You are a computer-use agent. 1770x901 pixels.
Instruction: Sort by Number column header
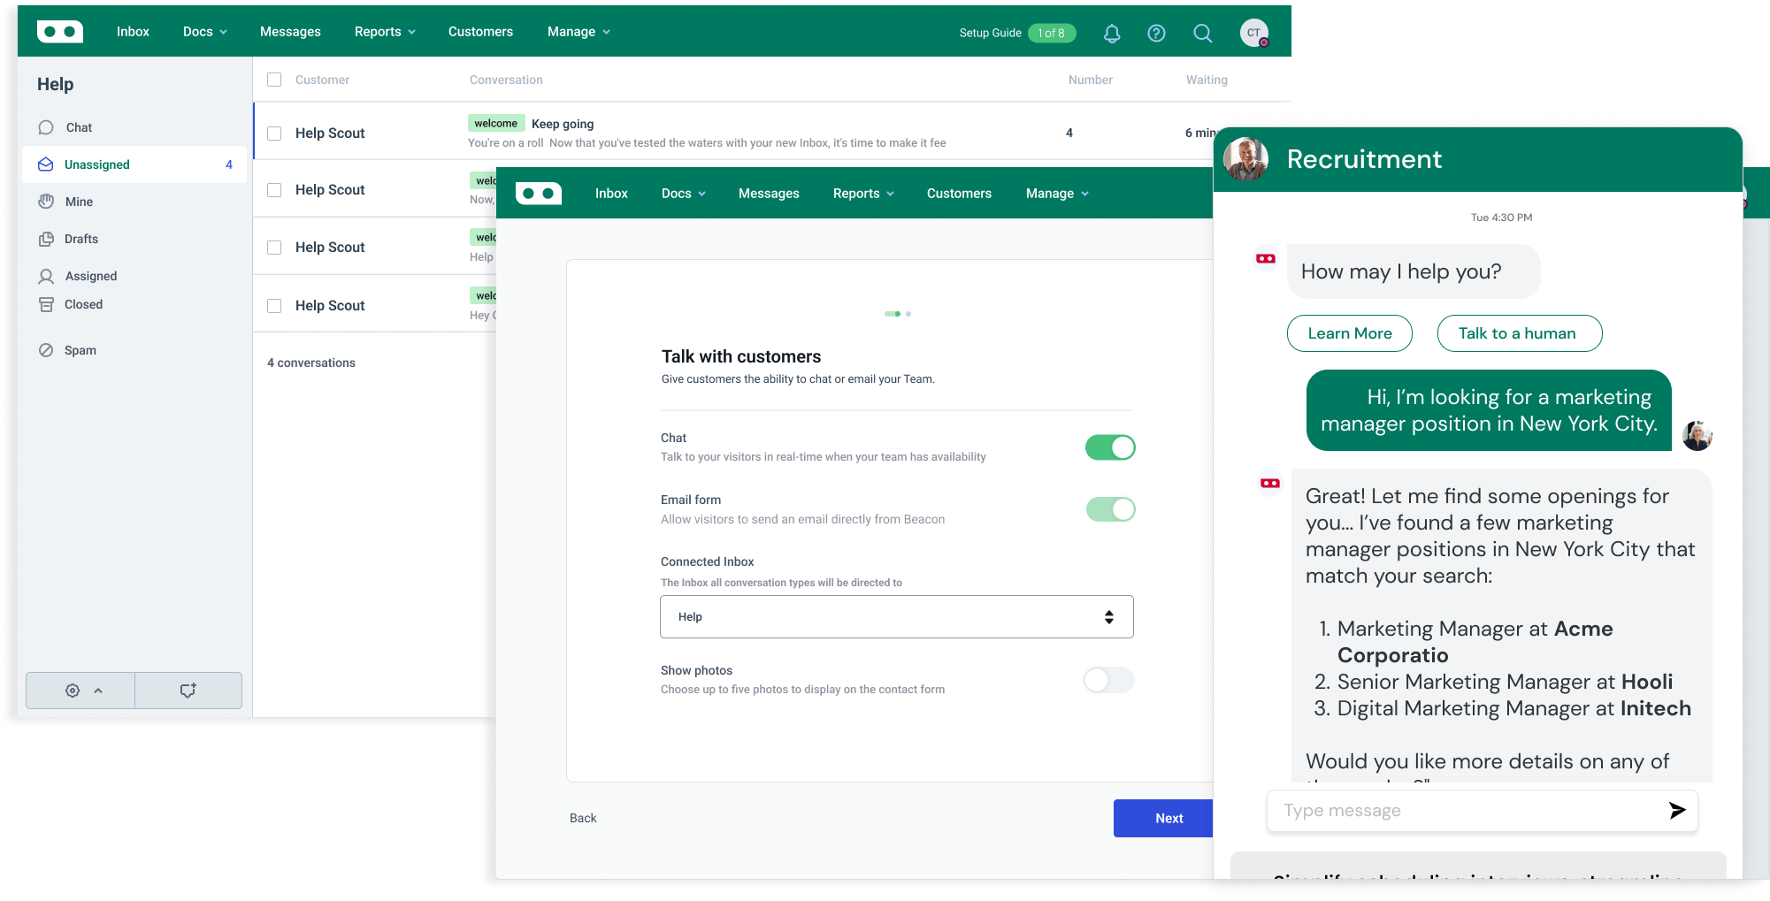point(1090,80)
